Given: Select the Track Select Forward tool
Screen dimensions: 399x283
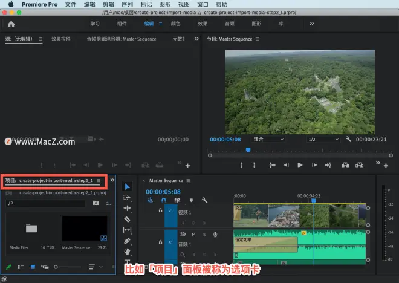Looking at the screenshot, I should tap(127, 197).
